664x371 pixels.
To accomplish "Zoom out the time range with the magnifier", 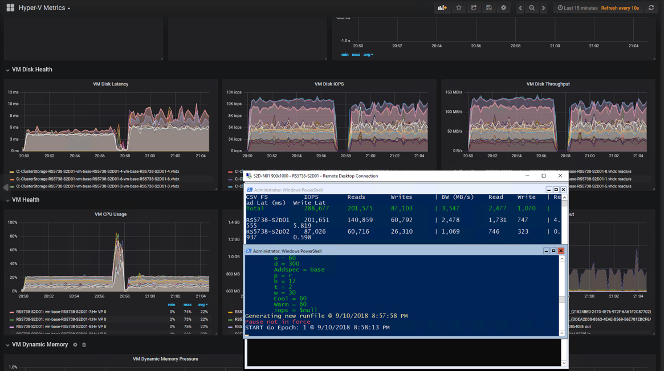I will [532, 7].
